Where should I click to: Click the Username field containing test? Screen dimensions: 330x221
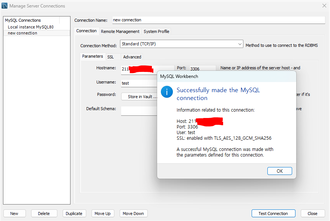click(x=139, y=83)
